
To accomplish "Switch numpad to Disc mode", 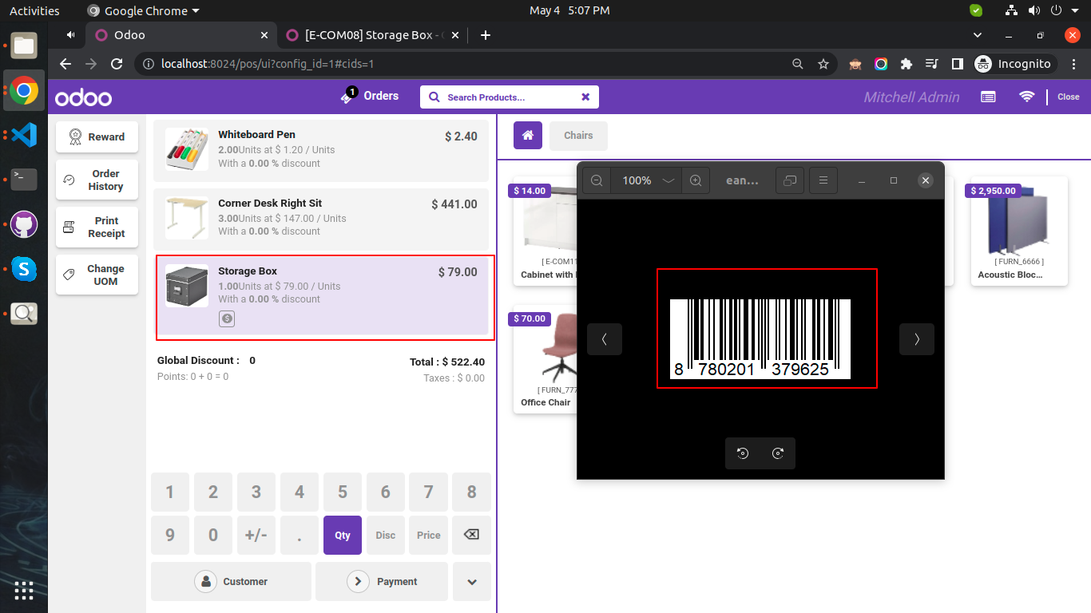I will pyautogui.click(x=386, y=535).
